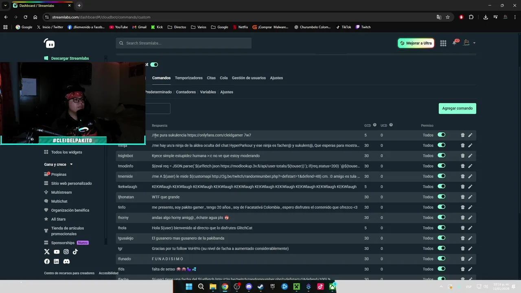
Task: Edit the !memide command
Action: tap(470, 176)
